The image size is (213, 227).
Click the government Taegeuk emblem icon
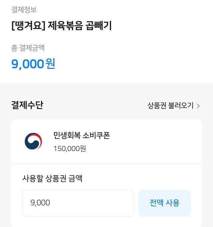tap(33, 141)
